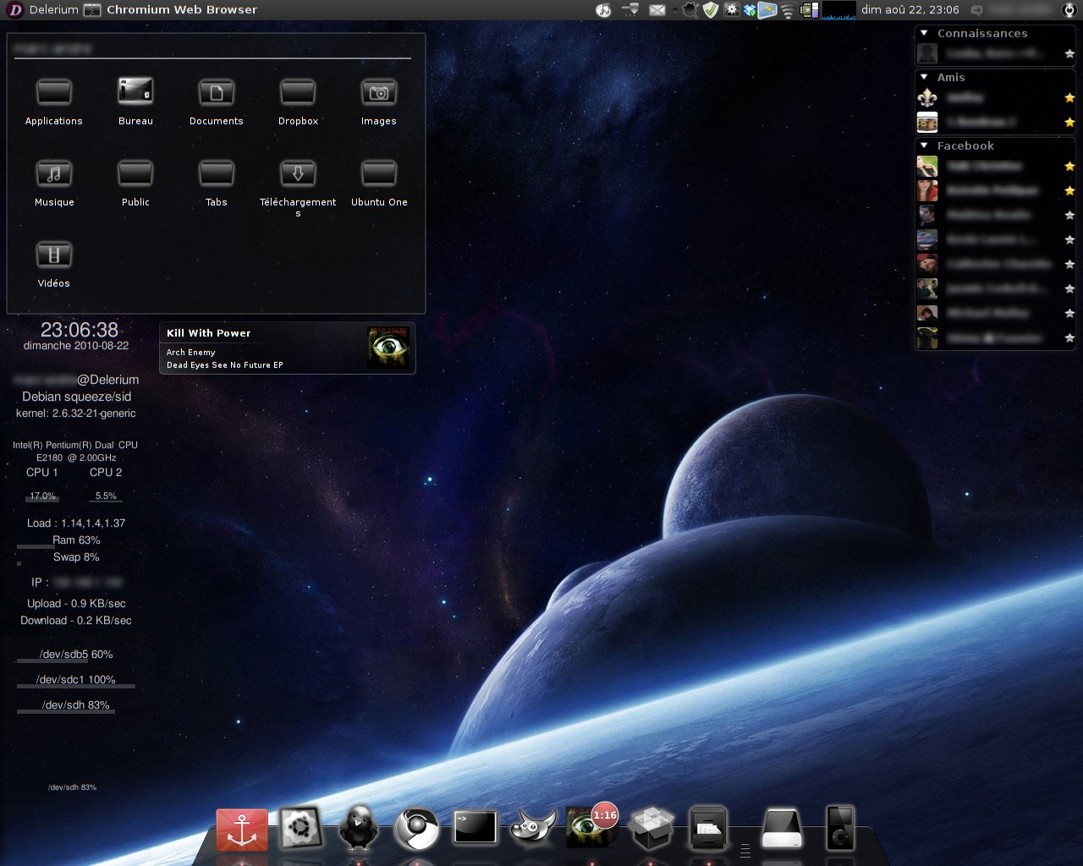Open the Docky anchor icon in the dock
Image resolution: width=1083 pixels, height=866 pixels.
point(242,829)
